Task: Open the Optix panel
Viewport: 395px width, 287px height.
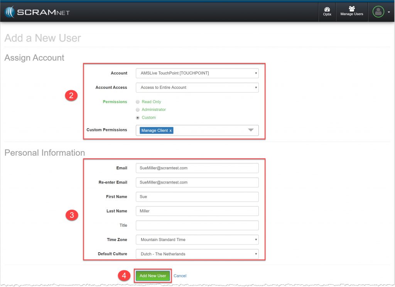Action: click(327, 12)
